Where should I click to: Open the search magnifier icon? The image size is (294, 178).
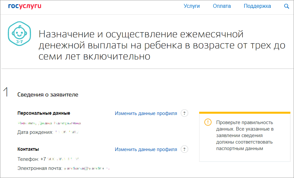287,6
